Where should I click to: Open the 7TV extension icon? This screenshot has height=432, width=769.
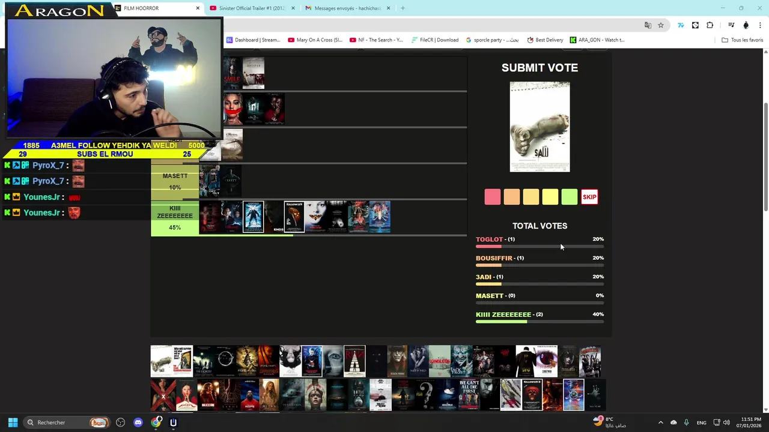click(x=681, y=25)
